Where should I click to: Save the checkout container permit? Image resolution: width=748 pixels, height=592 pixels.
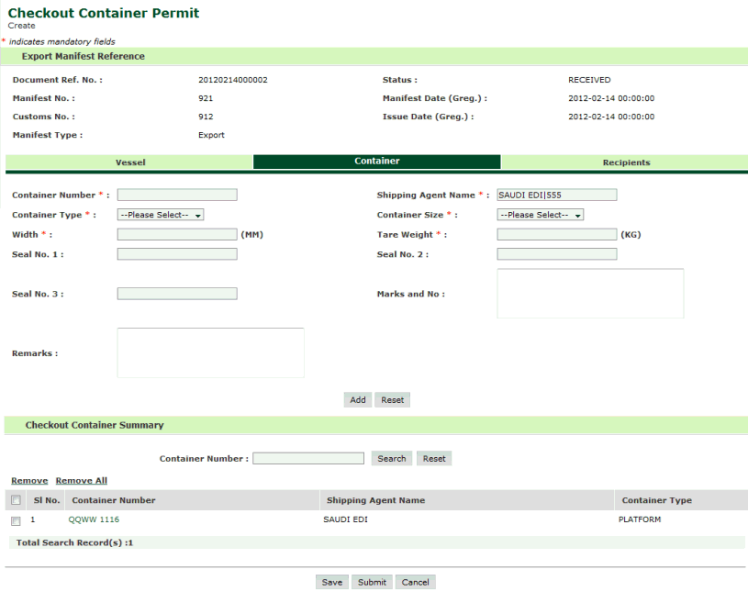pyautogui.click(x=332, y=583)
